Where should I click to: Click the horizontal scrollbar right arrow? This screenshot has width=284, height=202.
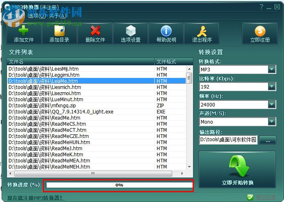tap(182, 173)
